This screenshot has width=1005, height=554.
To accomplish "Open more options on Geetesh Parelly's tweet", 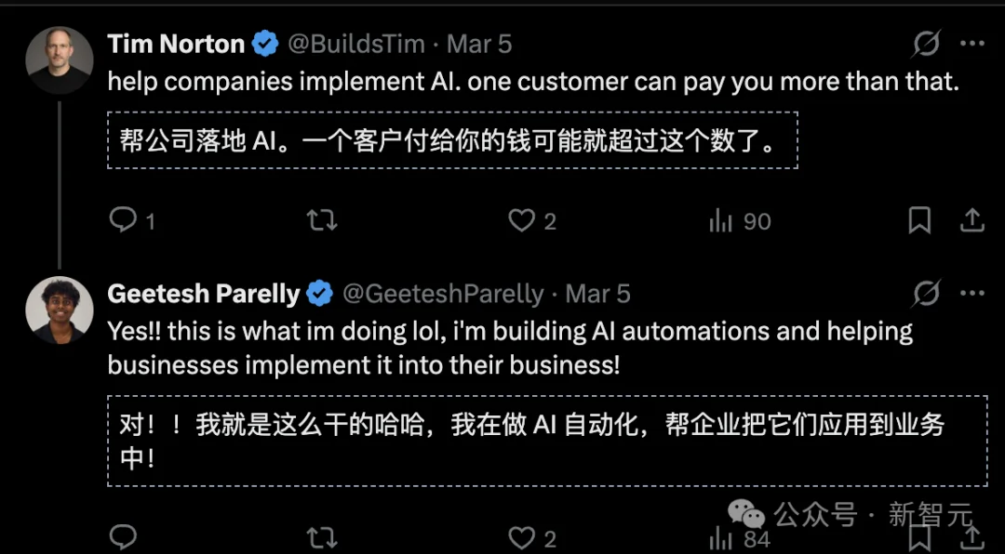I will click(x=971, y=294).
